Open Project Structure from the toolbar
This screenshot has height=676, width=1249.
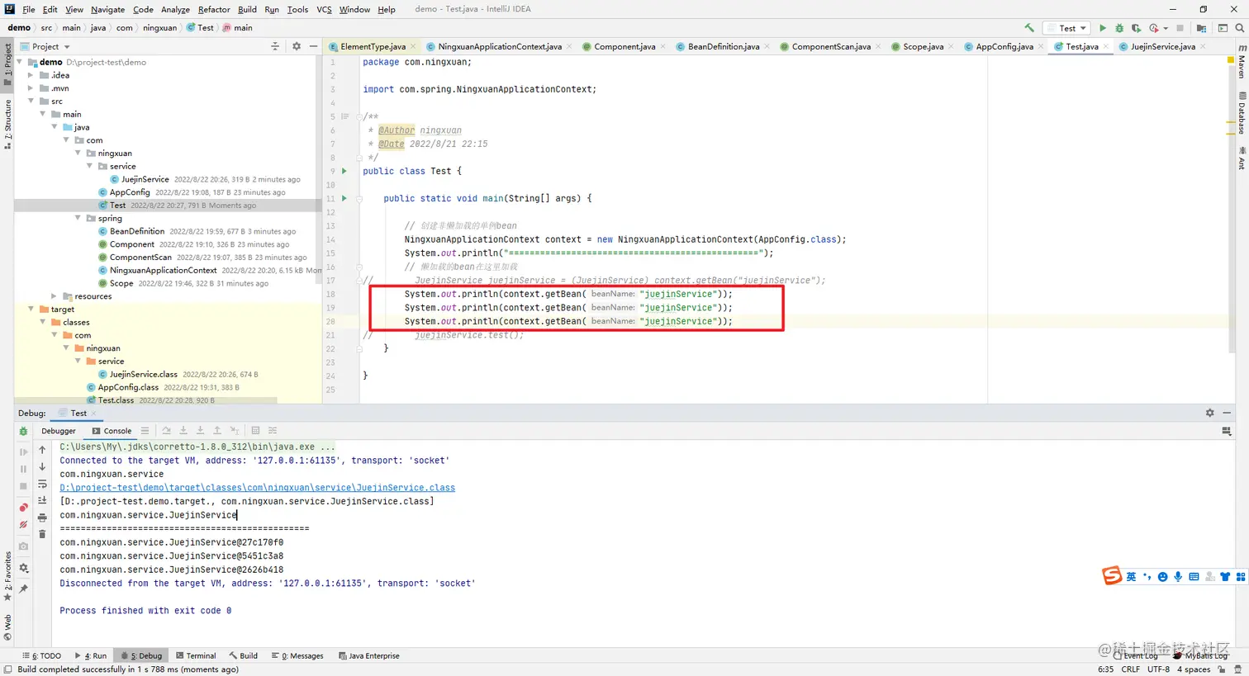tap(1202, 28)
